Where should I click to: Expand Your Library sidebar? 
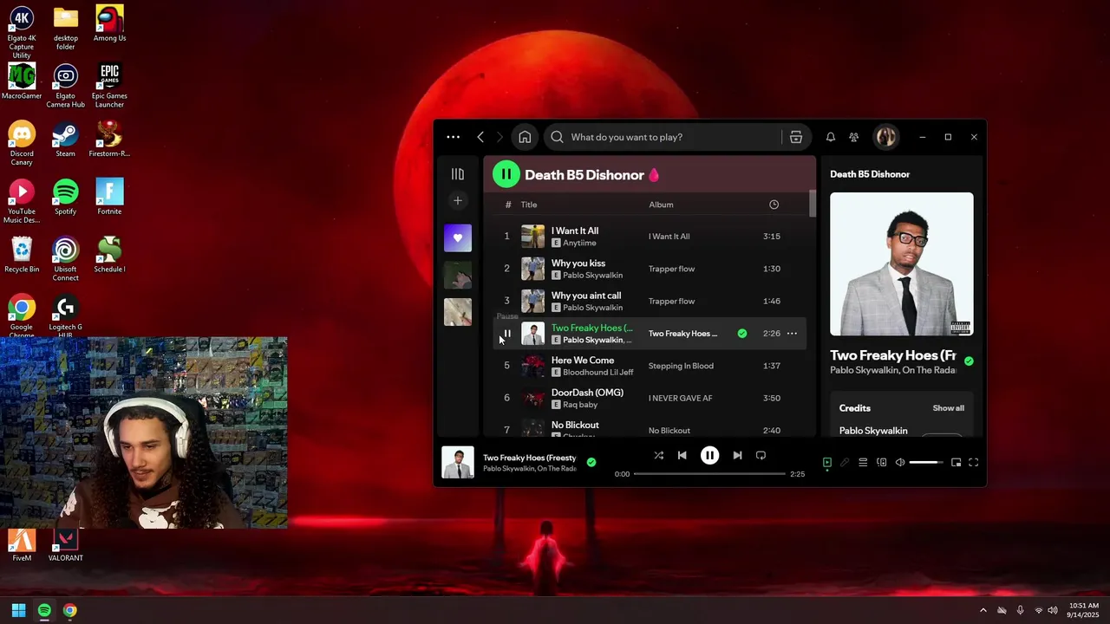(x=458, y=174)
